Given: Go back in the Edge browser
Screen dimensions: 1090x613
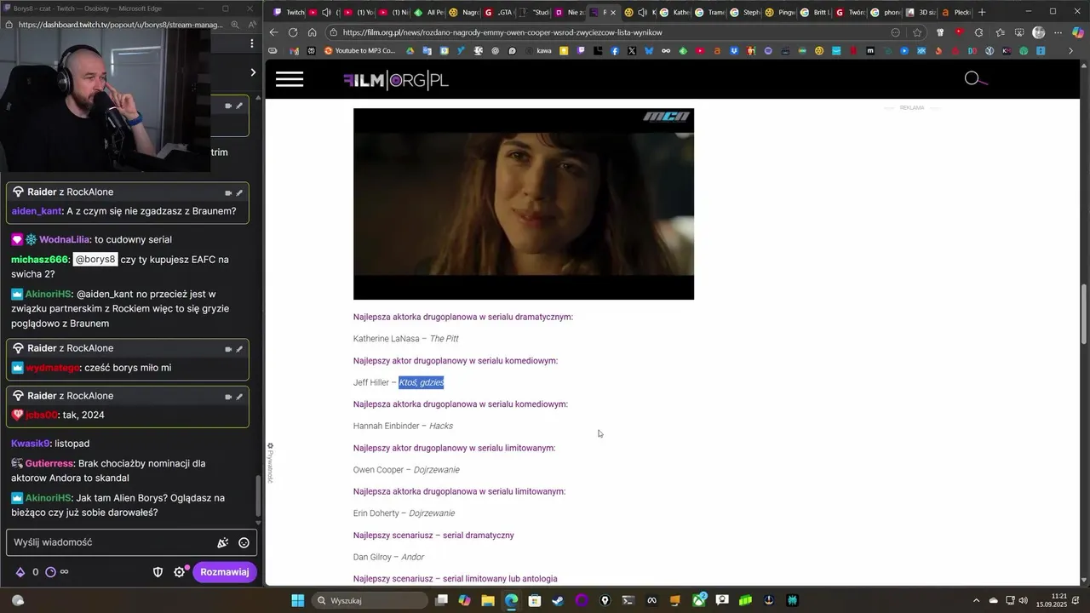Looking at the screenshot, I should pos(273,32).
